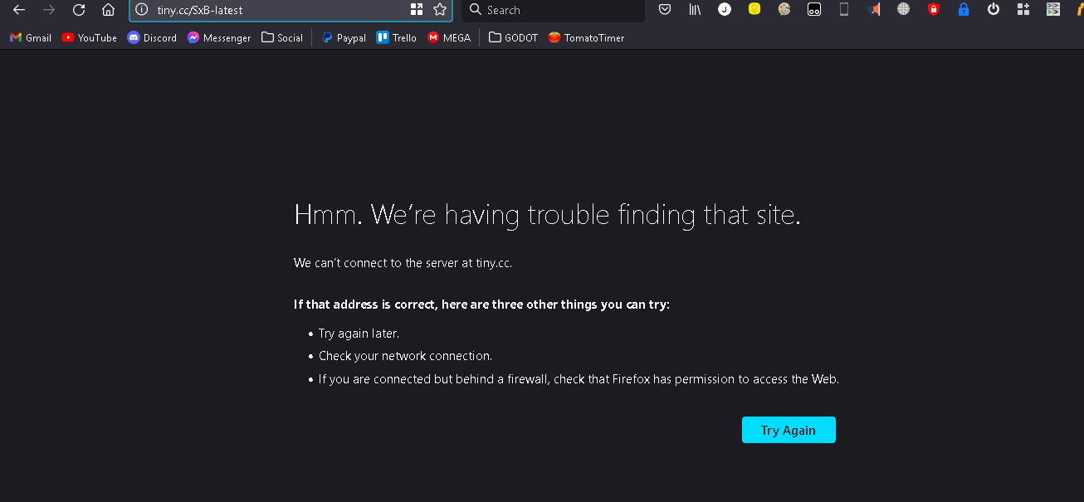
Task: Open the Library menu icon
Action: pos(695,10)
